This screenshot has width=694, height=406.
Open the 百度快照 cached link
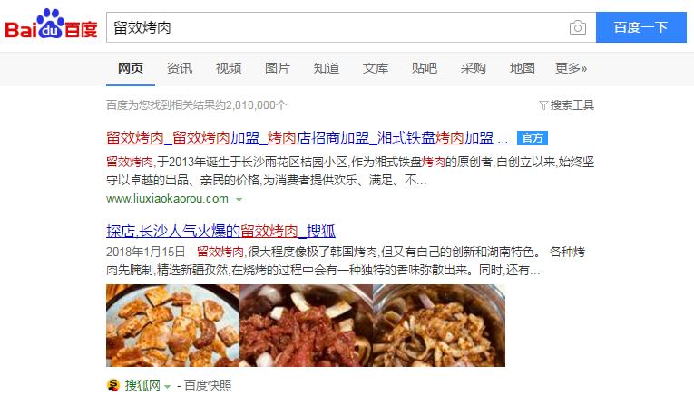coord(208,386)
